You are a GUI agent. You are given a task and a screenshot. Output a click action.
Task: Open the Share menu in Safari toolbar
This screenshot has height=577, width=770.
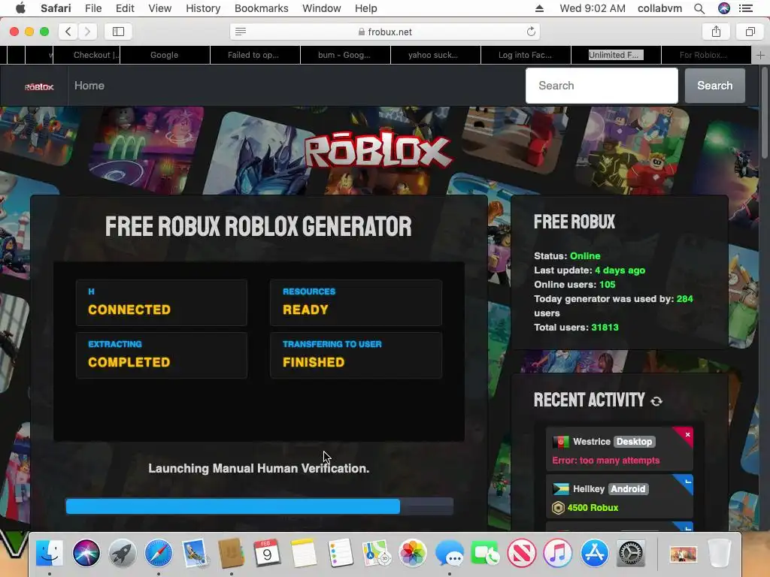coord(716,32)
